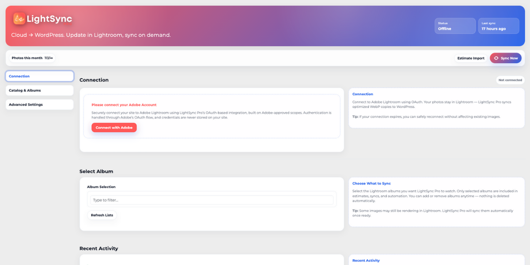Click the Status Offline indicator badge

[455, 26]
